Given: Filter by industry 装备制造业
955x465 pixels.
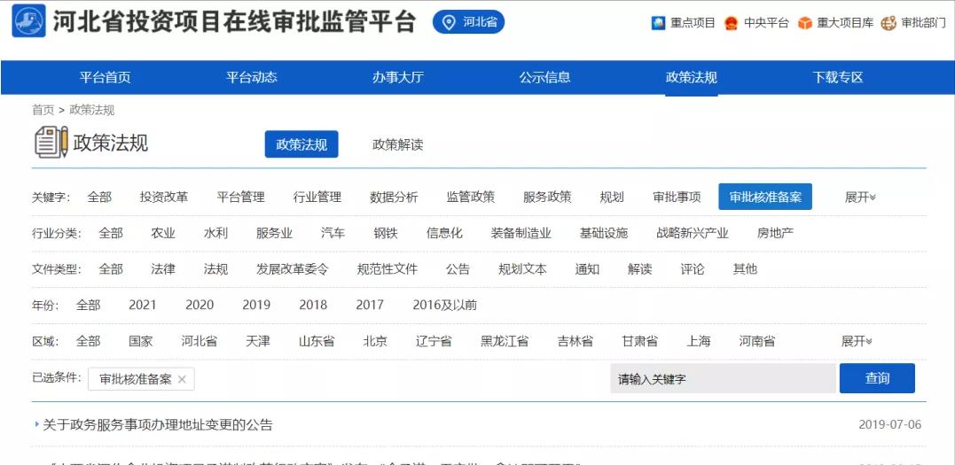Looking at the screenshot, I should (x=521, y=233).
